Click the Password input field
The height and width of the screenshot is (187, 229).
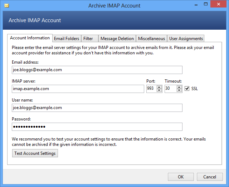click(x=97, y=127)
